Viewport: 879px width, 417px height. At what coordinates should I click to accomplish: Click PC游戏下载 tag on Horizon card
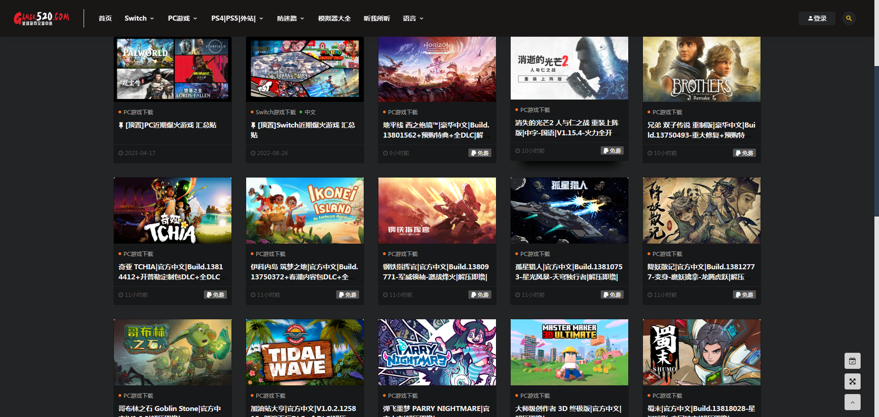point(403,112)
